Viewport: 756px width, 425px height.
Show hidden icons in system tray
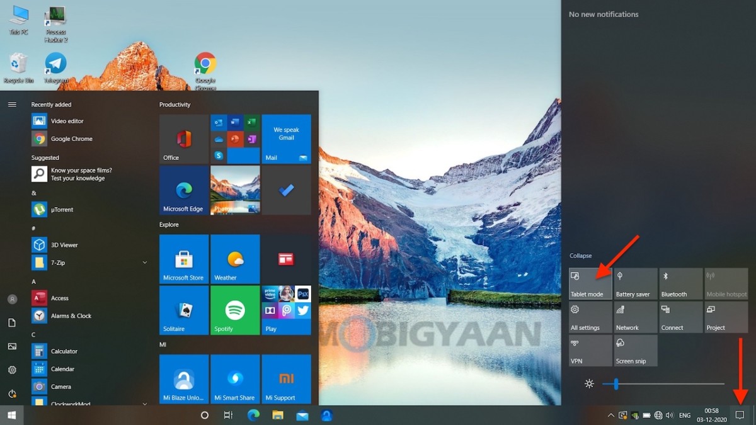tap(610, 416)
